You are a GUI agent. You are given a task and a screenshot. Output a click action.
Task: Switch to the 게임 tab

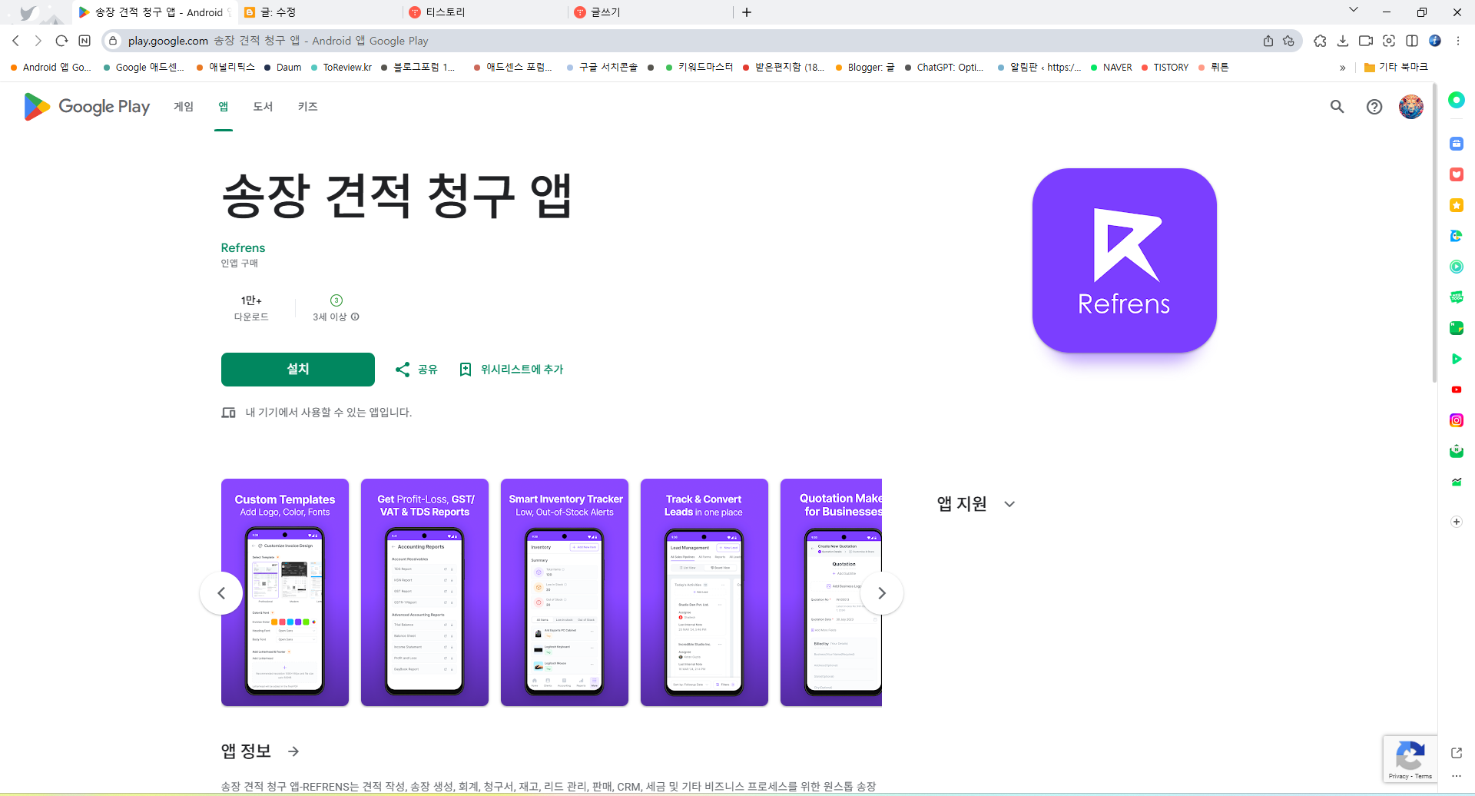[x=184, y=107]
